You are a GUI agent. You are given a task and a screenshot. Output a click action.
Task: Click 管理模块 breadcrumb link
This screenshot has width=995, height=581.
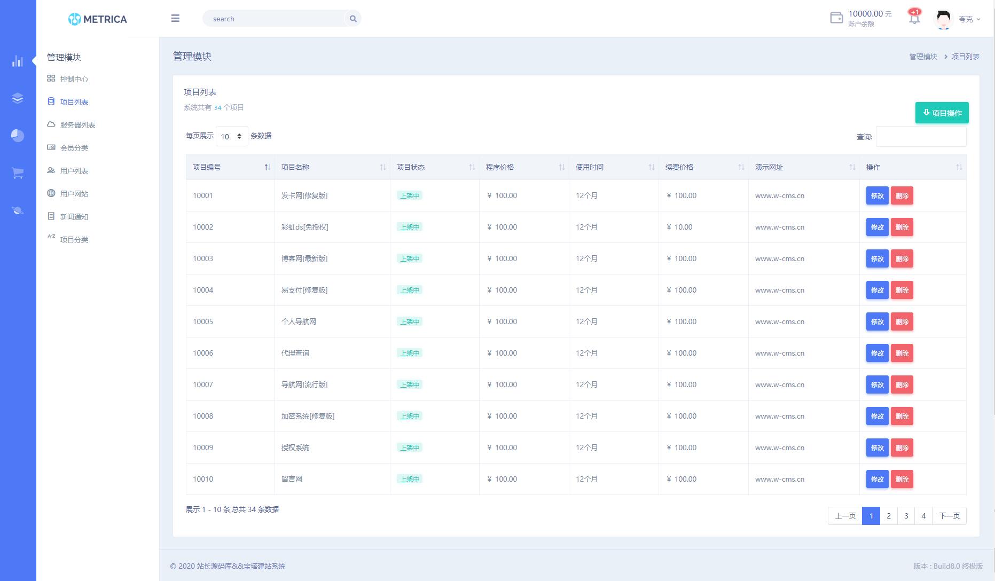923,57
